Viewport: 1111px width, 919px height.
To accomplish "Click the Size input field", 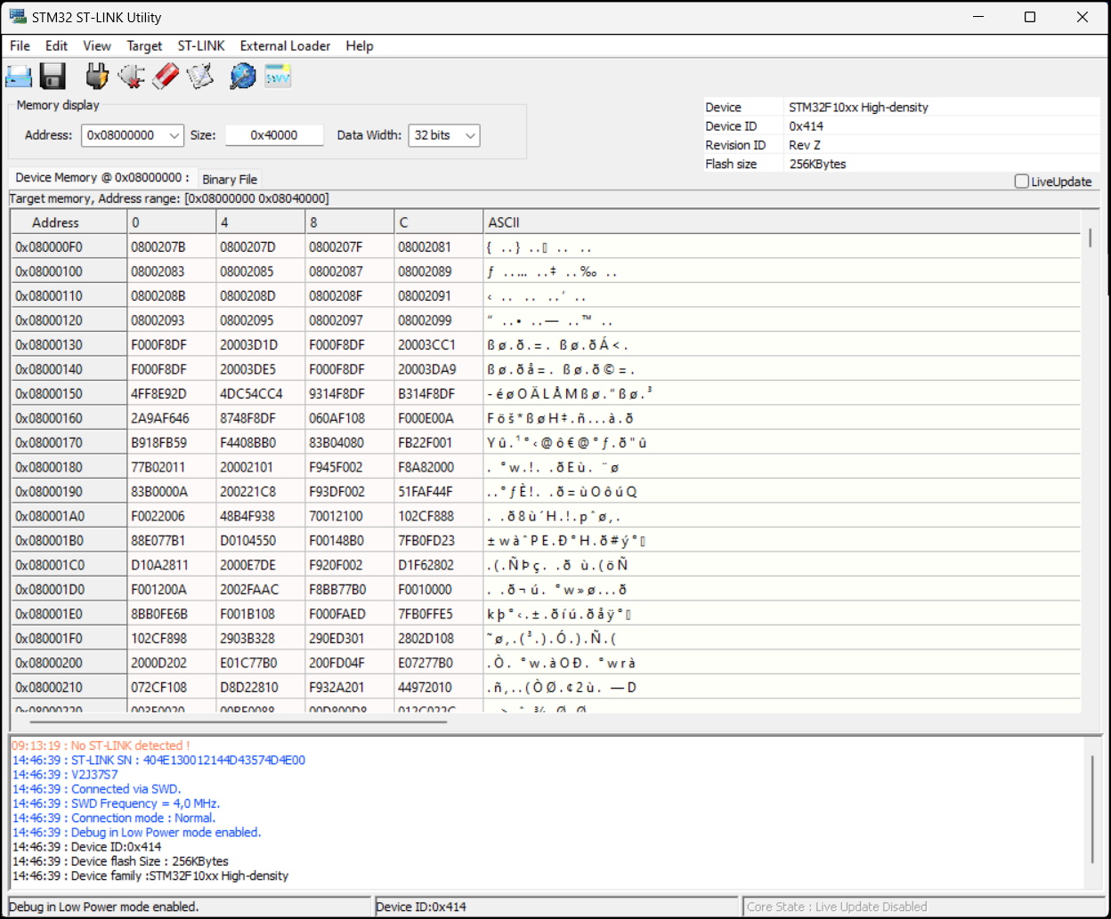I will (274, 135).
